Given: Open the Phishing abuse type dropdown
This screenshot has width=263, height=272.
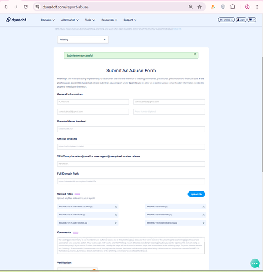Looking at the screenshot, I should (x=83, y=40).
